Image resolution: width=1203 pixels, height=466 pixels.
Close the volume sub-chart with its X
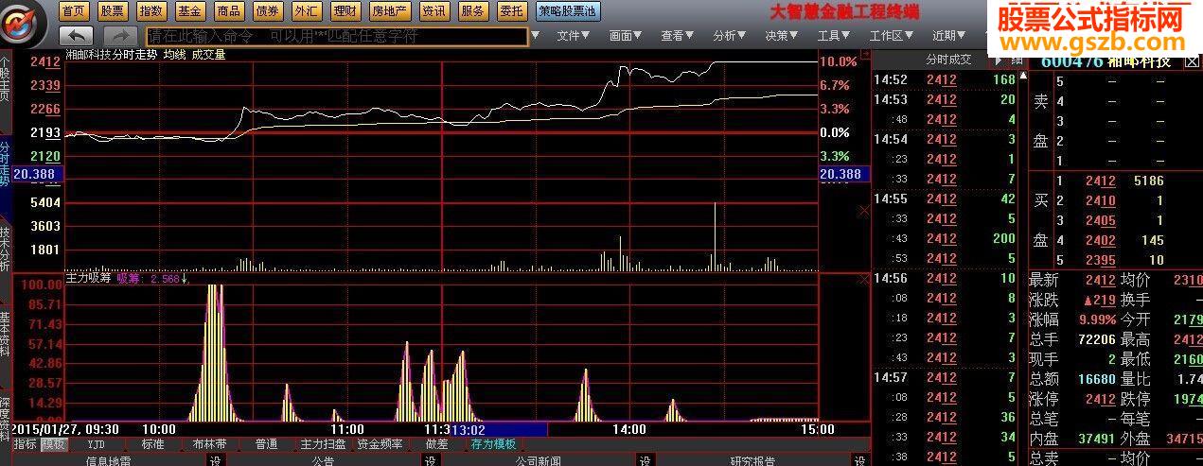coord(863,211)
